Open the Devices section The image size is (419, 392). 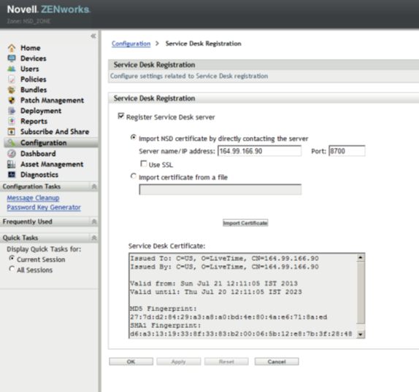(34, 58)
